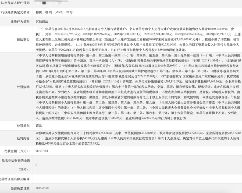Click the 行政处罚决定文书号 label

pos(16,12)
